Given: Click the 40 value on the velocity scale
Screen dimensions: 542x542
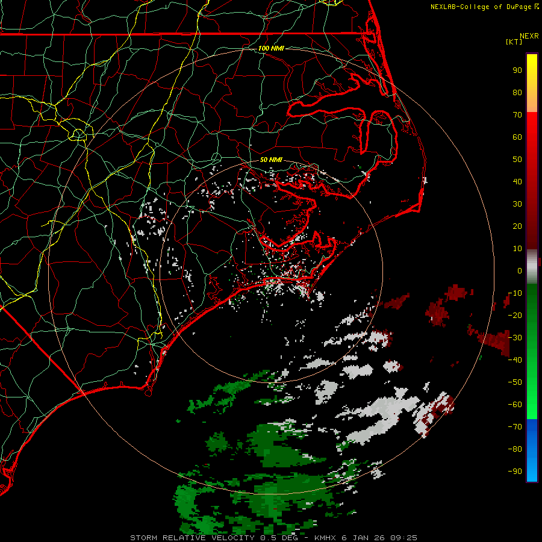Looking at the screenshot, I should pyautogui.click(x=517, y=181).
